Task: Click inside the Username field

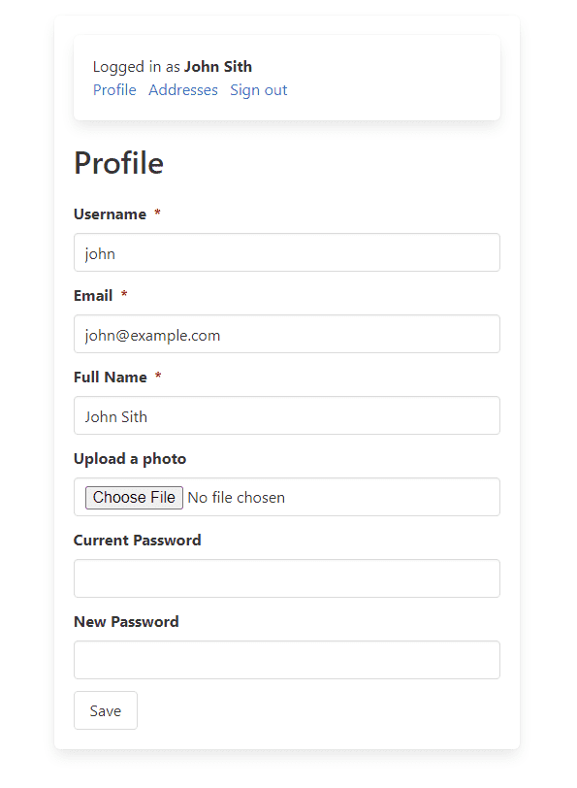Action: point(287,252)
